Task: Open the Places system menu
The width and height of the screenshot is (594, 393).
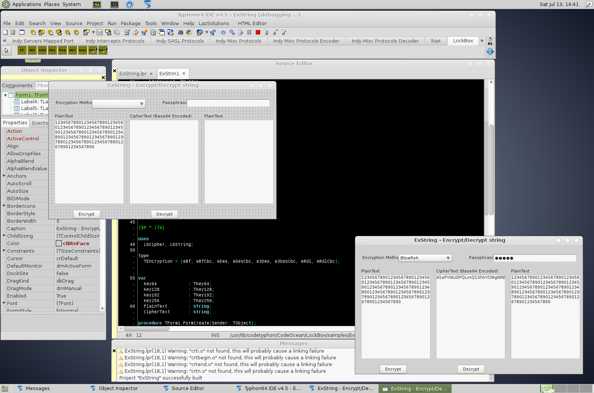Action: (x=52, y=4)
